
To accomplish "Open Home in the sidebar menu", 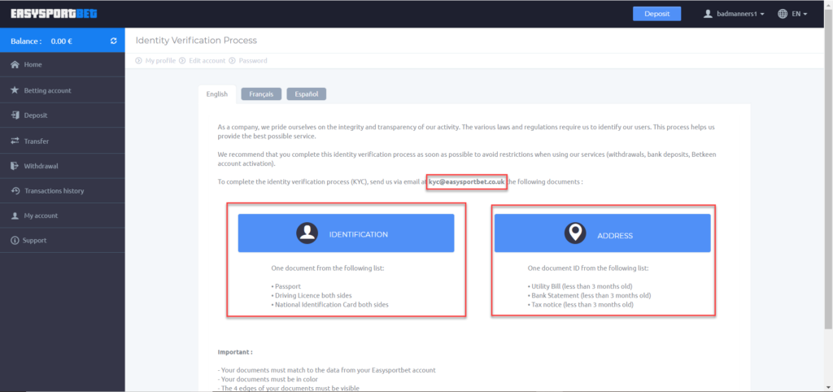I will (x=62, y=65).
